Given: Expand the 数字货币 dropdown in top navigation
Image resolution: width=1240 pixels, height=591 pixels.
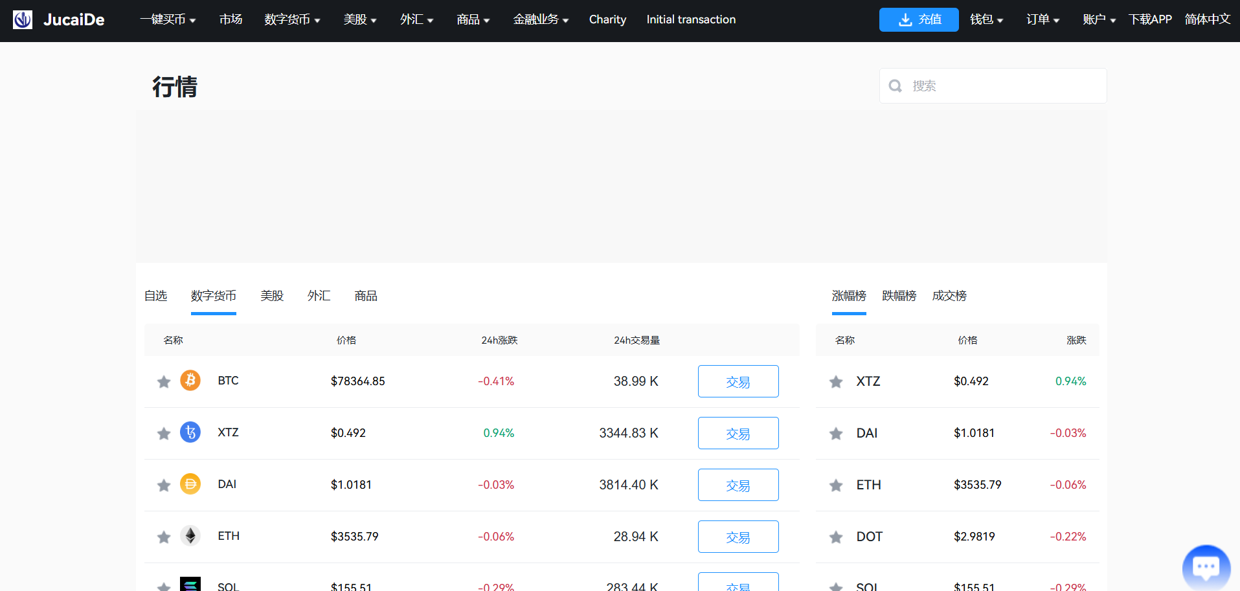Looking at the screenshot, I should click(292, 19).
